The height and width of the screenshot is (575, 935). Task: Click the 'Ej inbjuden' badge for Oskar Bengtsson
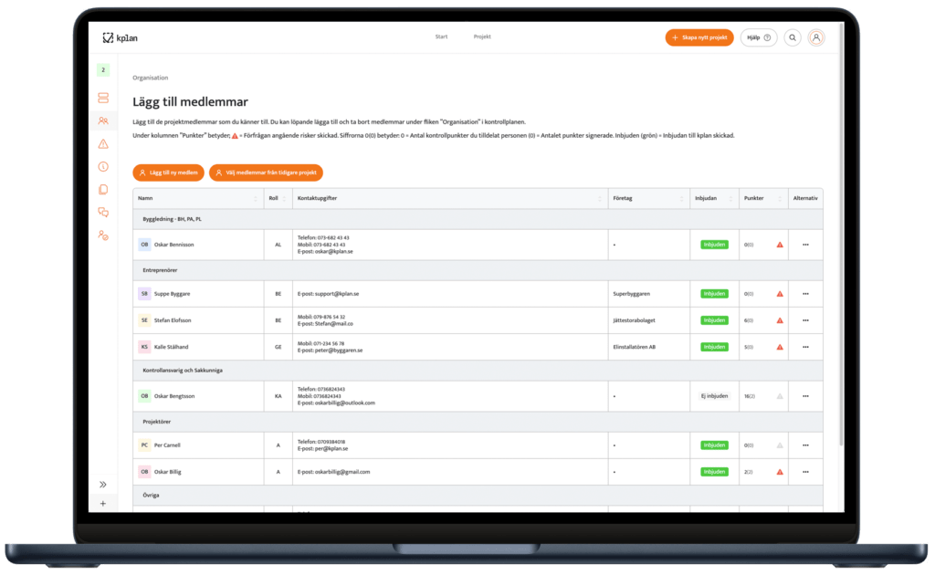[714, 396]
